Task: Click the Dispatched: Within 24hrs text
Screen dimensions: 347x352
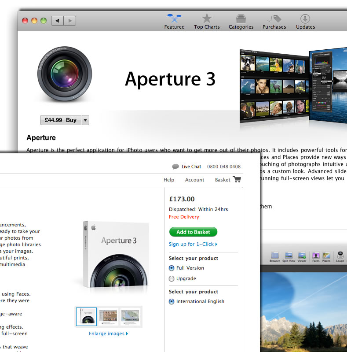Action: [198, 209]
